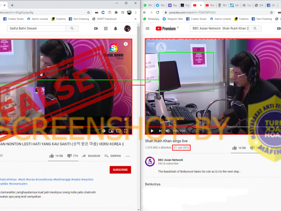Screen dimensions: 281x211
Task: Toggle fullscreen on the left video
Action: pos(126,131)
